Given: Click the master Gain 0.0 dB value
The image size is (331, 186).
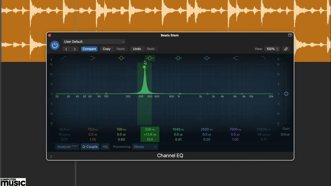Looking at the screenshot, I should point(285,135).
